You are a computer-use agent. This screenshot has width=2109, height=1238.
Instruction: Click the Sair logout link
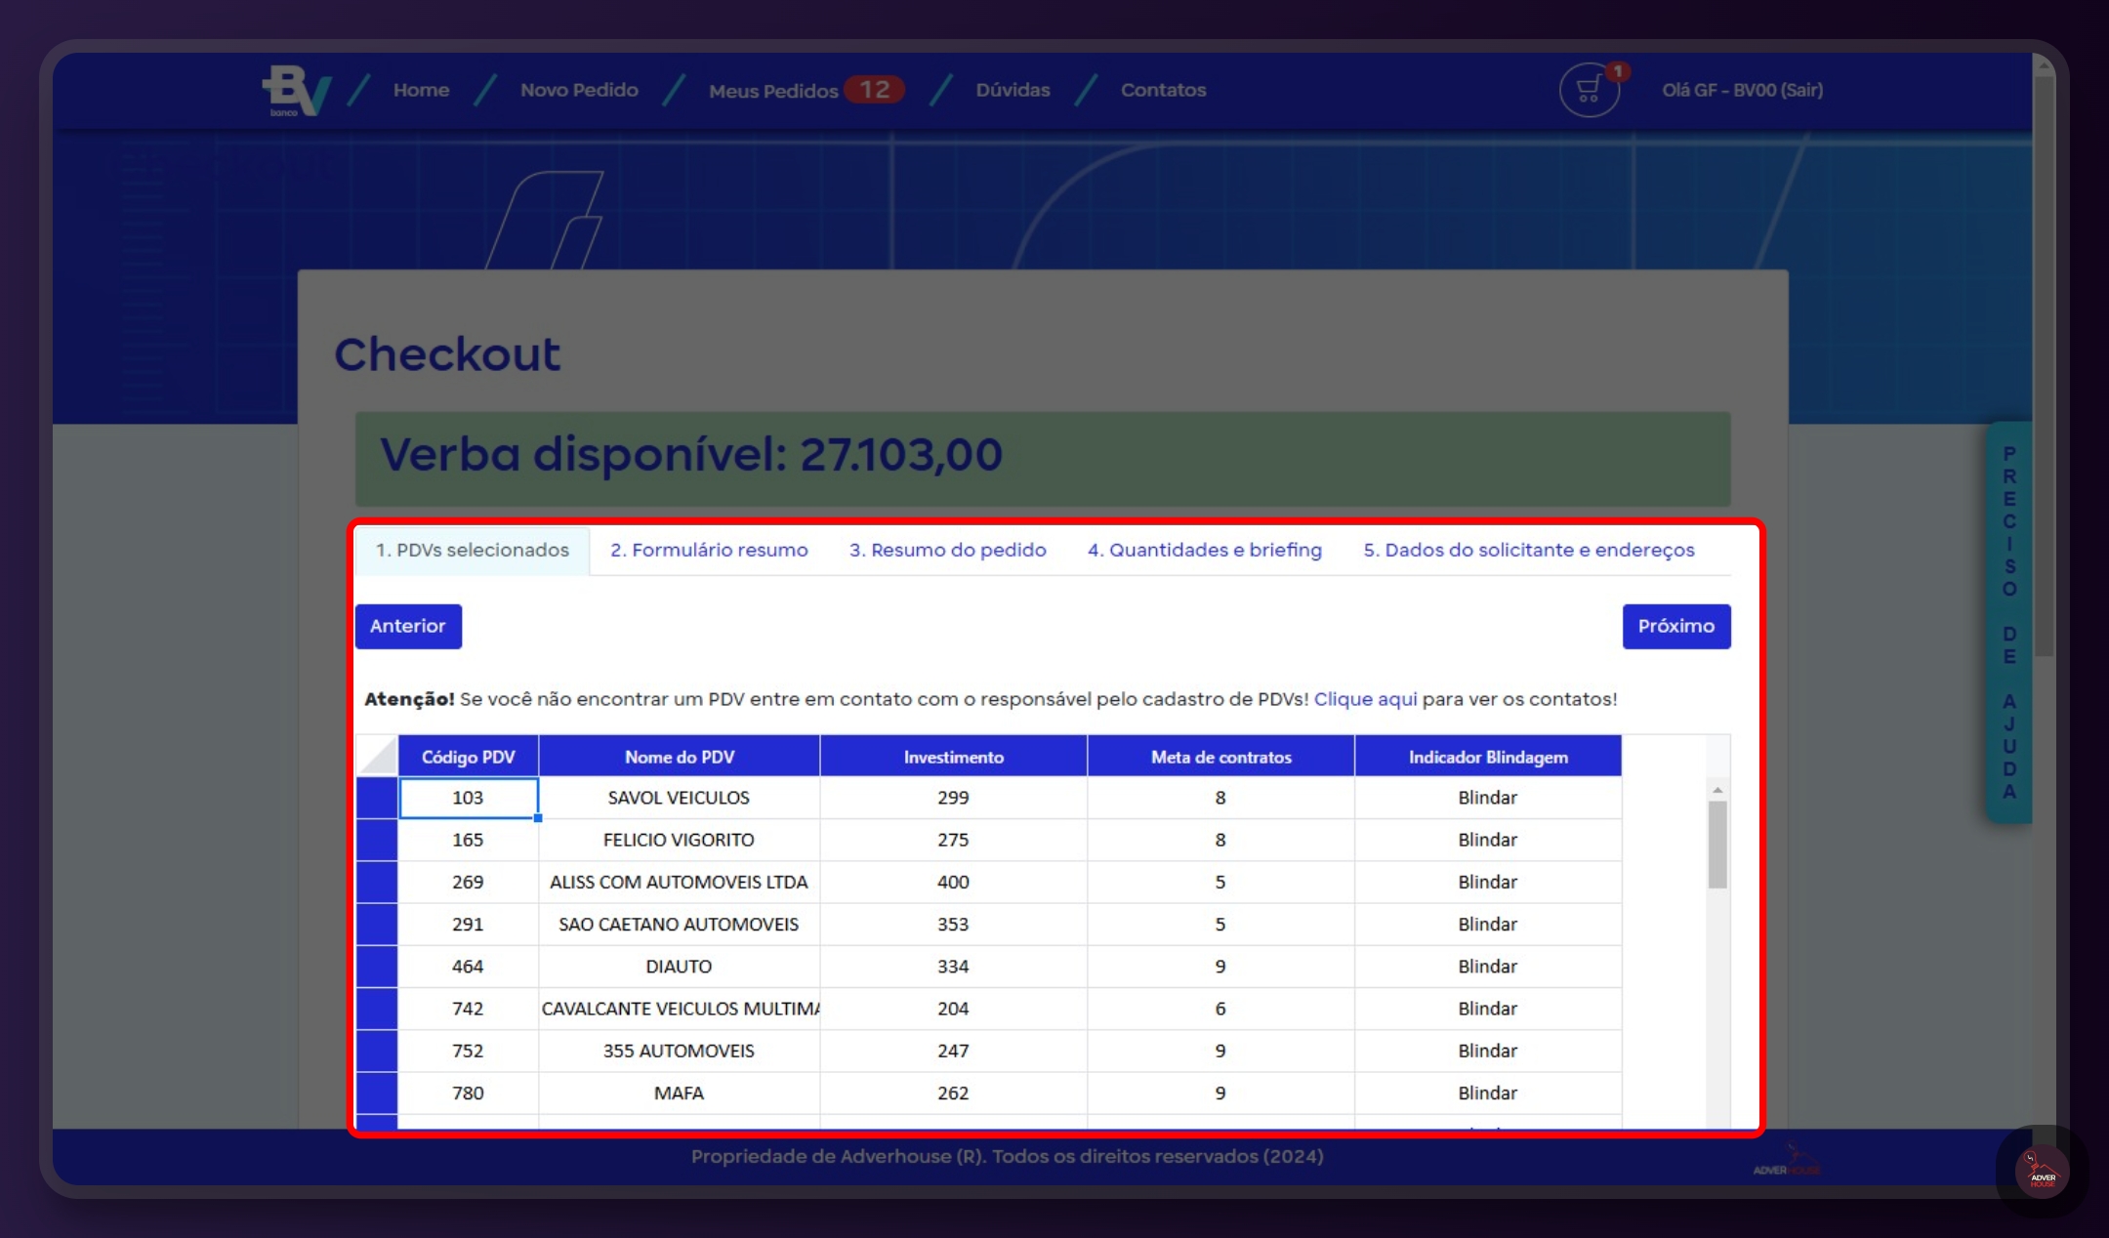pos(1801,90)
